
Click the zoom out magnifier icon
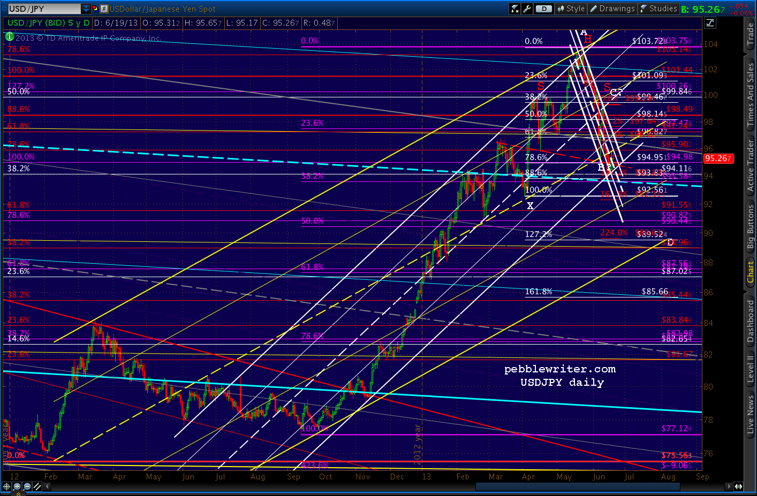tap(27, 486)
